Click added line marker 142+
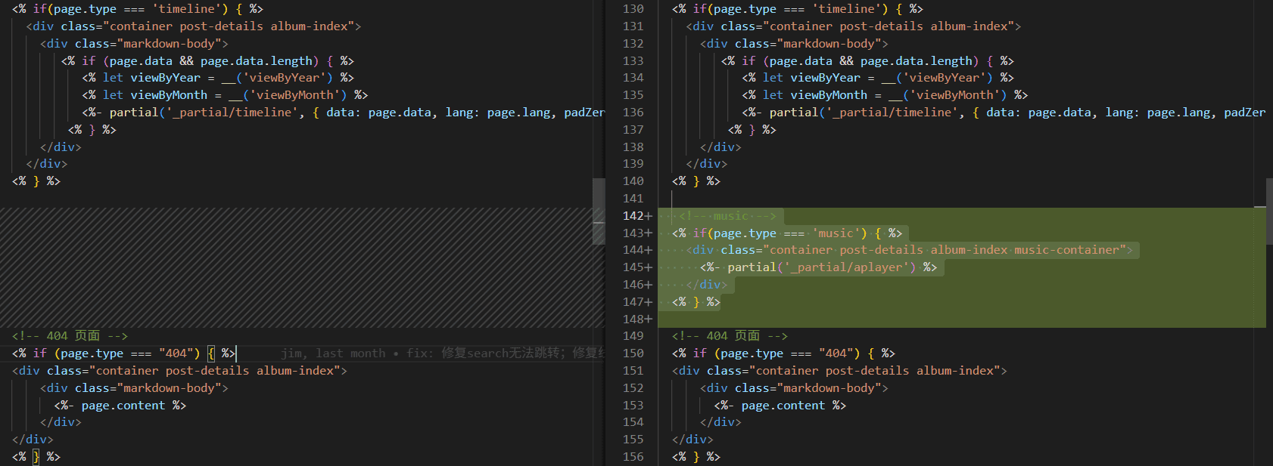1273x466 pixels. [x=637, y=216]
